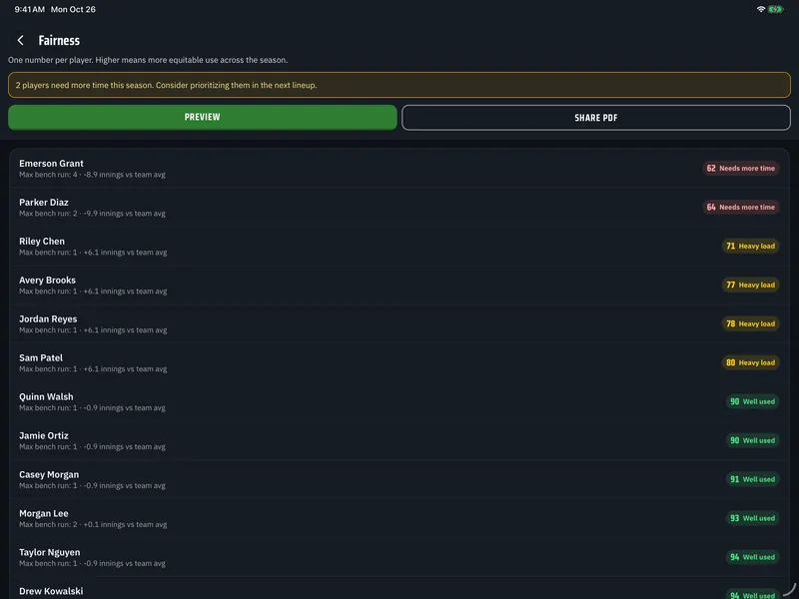Screen dimensions: 799x599
Task: Tap Casey Morgan in the list
Action: click(399, 479)
